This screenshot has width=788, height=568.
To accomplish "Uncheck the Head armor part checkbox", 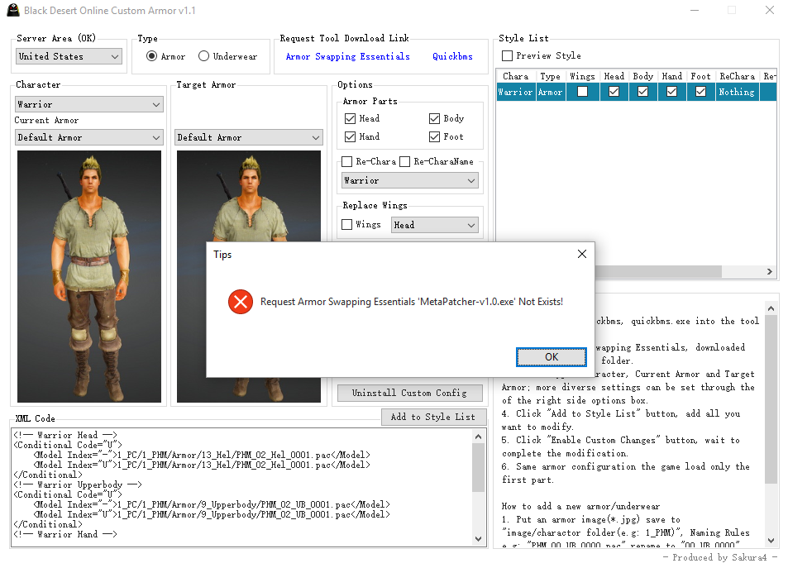I will (x=350, y=119).
